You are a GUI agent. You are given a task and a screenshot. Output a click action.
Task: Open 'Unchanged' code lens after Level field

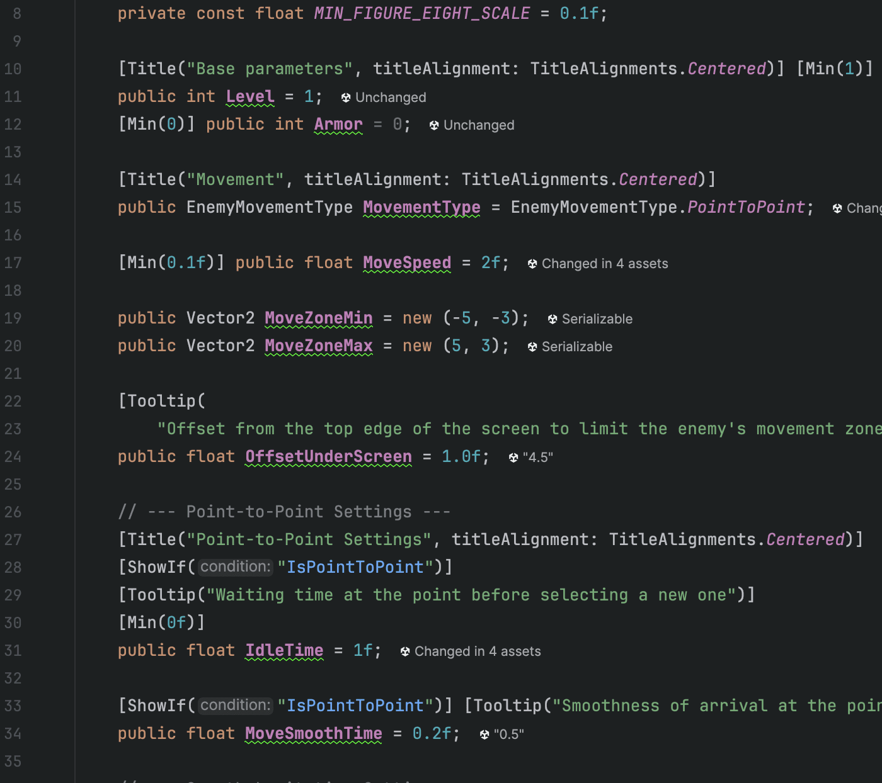click(x=391, y=98)
